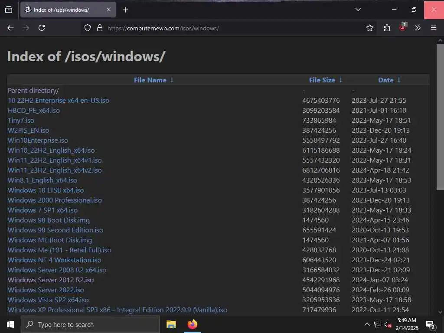Image resolution: width=444 pixels, height=333 pixels.
Task: Go to Parent directory/
Action: [x=33, y=91]
